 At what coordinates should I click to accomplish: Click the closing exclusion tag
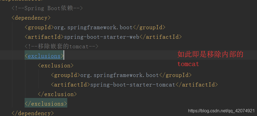[x=57, y=94]
